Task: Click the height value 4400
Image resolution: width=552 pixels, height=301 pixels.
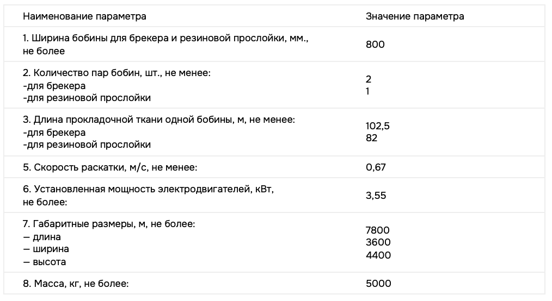Action: (378, 255)
